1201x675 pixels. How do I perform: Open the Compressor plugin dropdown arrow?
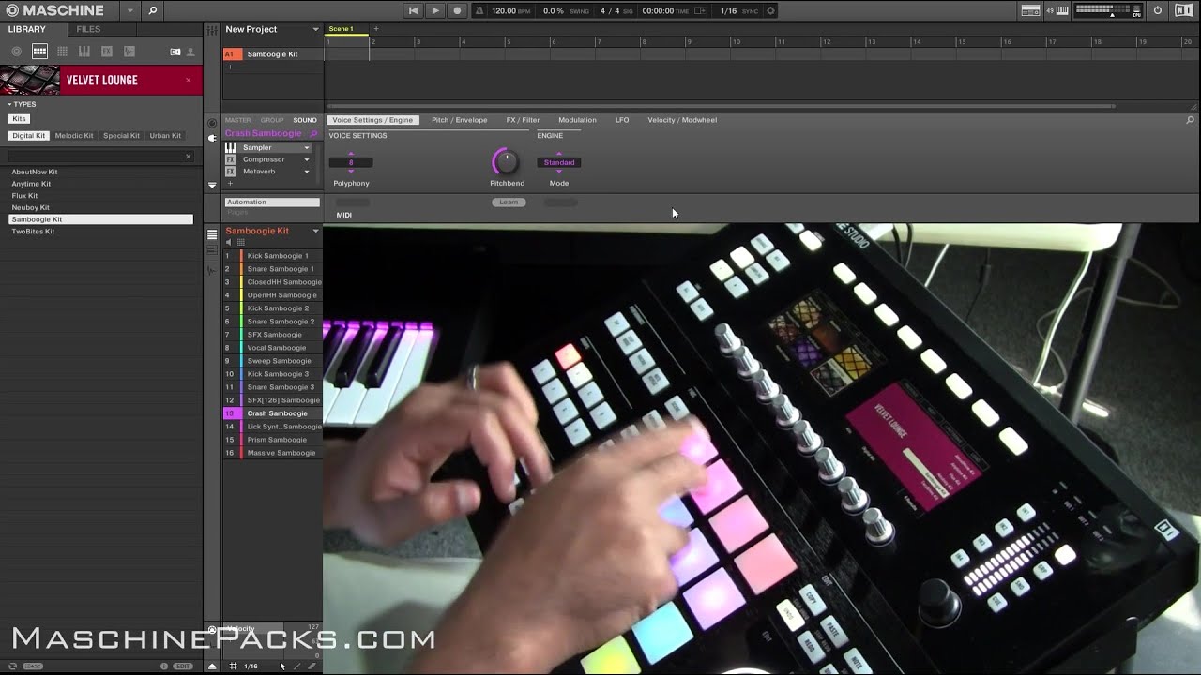click(306, 160)
